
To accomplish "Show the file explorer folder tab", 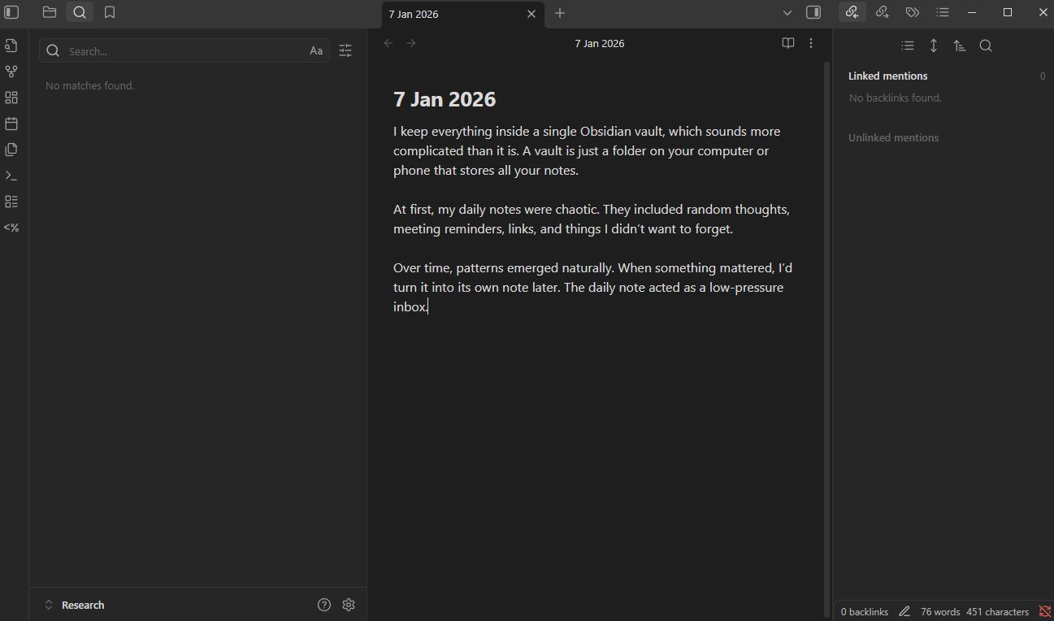I will tap(50, 12).
